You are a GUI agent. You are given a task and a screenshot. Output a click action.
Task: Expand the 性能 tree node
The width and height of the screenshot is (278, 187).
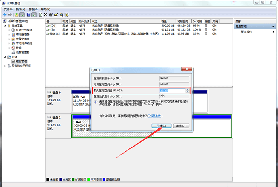(10, 48)
